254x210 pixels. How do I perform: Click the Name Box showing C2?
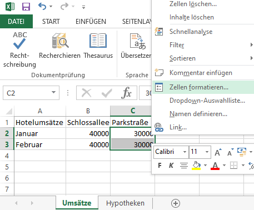point(28,93)
